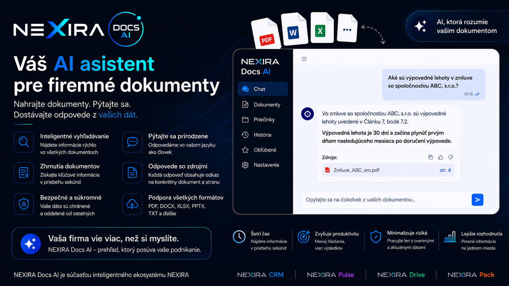
Task: Click the NEXIRA Docs AI sidebar logo
Action: tap(260, 67)
